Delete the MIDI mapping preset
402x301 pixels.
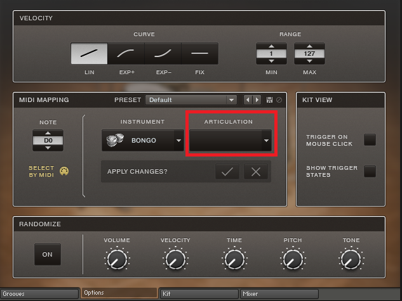(x=279, y=99)
